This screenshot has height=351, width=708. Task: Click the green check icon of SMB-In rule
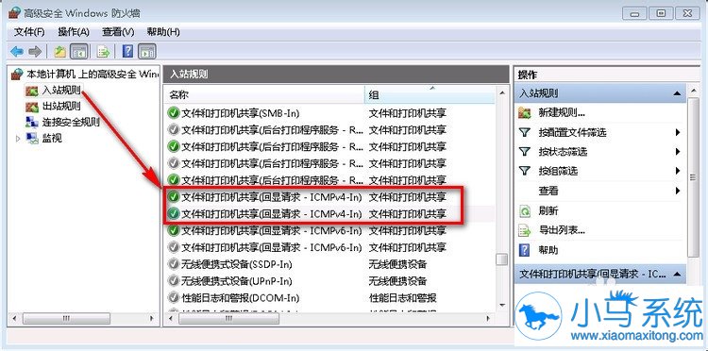click(173, 113)
